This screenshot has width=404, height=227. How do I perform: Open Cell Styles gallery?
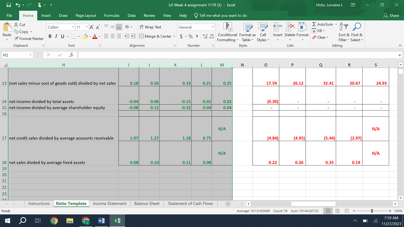point(263,32)
